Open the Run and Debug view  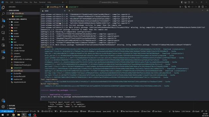click(x=3, y=26)
